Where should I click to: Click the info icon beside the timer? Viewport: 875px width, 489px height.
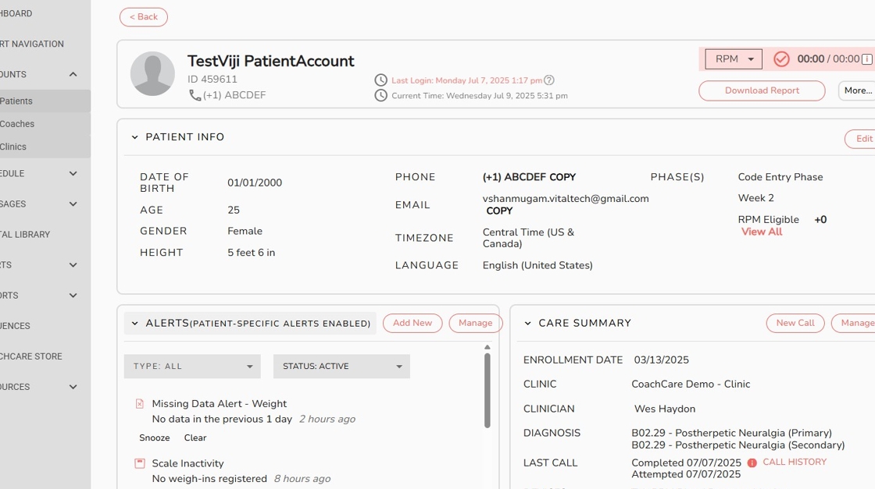[x=867, y=59]
